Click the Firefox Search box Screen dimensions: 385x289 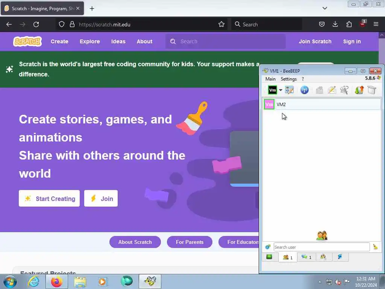[x=267, y=24]
